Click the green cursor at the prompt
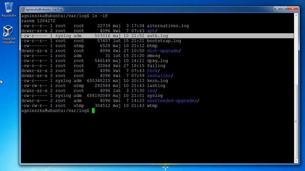Image resolution: width=305 pixels, height=171 pixels. [93, 111]
